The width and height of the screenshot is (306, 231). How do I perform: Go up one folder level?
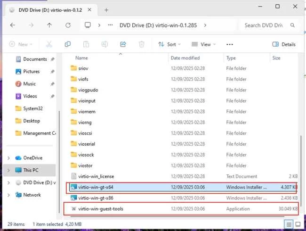(x=49, y=25)
